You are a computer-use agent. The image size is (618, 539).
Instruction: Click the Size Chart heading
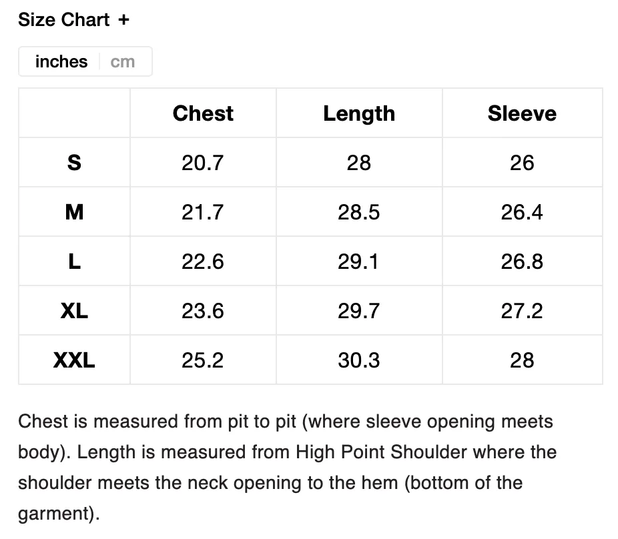click(x=64, y=20)
